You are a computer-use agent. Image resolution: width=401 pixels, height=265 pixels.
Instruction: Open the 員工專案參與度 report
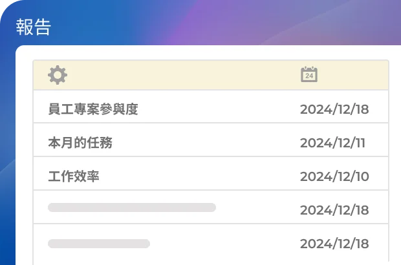point(93,109)
